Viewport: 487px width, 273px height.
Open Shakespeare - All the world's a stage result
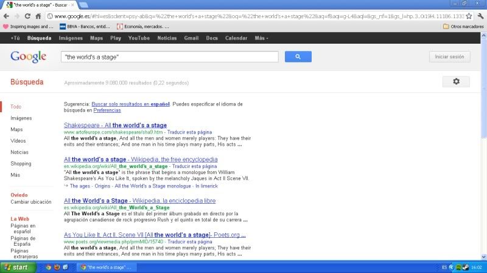(115, 125)
